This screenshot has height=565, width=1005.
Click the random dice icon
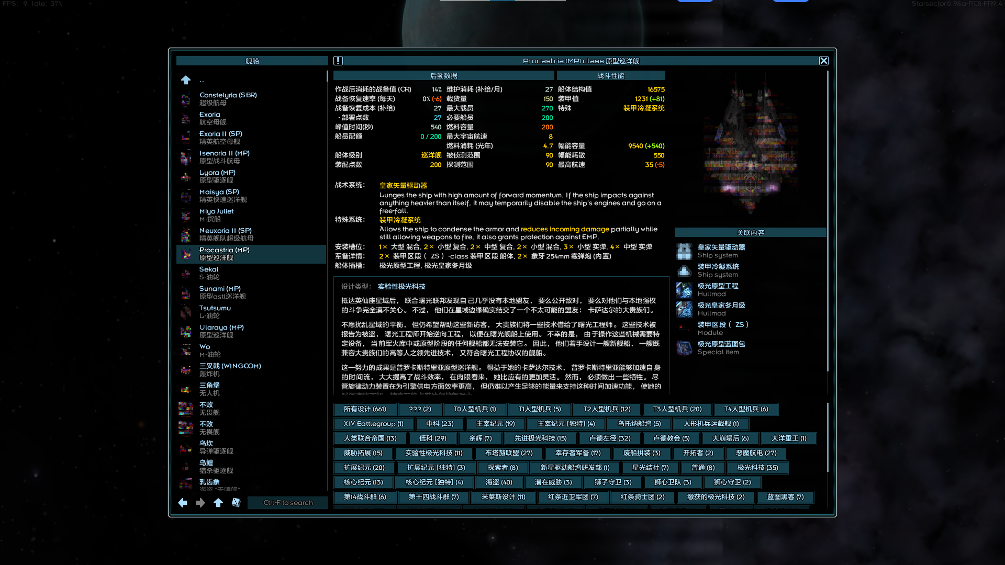(236, 503)
